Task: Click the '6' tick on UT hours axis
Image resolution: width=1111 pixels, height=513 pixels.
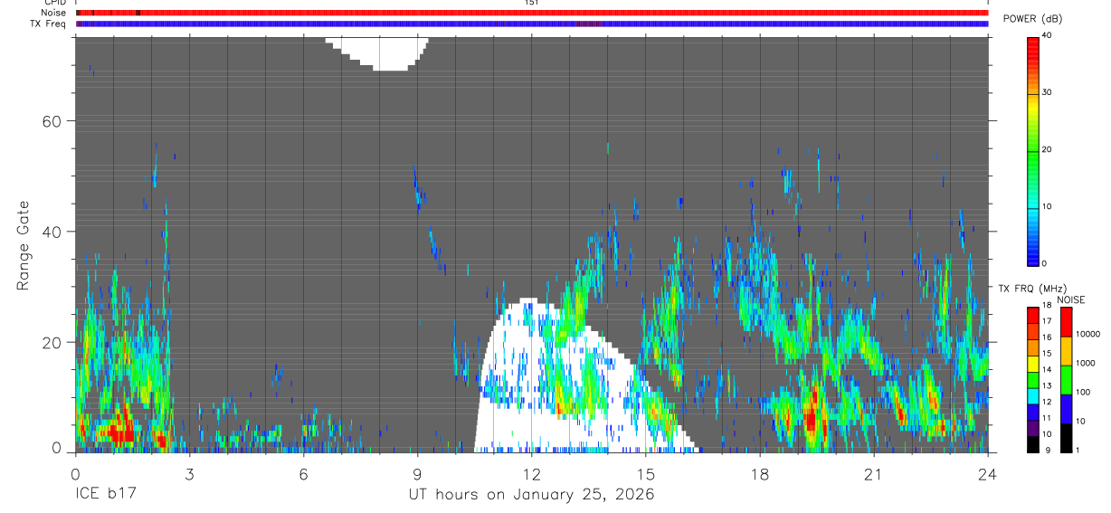Action: pos(303,474)
